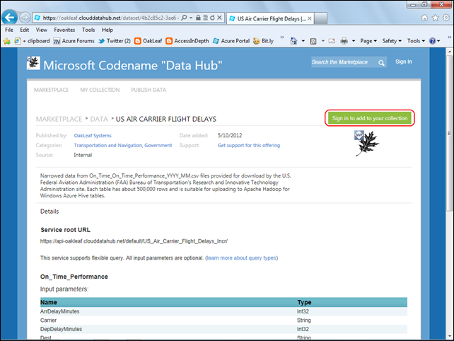Go to the PUBLISH DATA navigation tab
Viewport: 454px width, 341px height.
pyautogui.click(x=149, y=90)
